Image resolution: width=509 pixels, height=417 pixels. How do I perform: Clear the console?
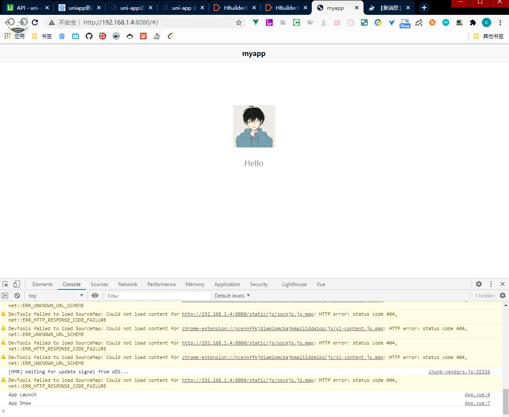17,295
